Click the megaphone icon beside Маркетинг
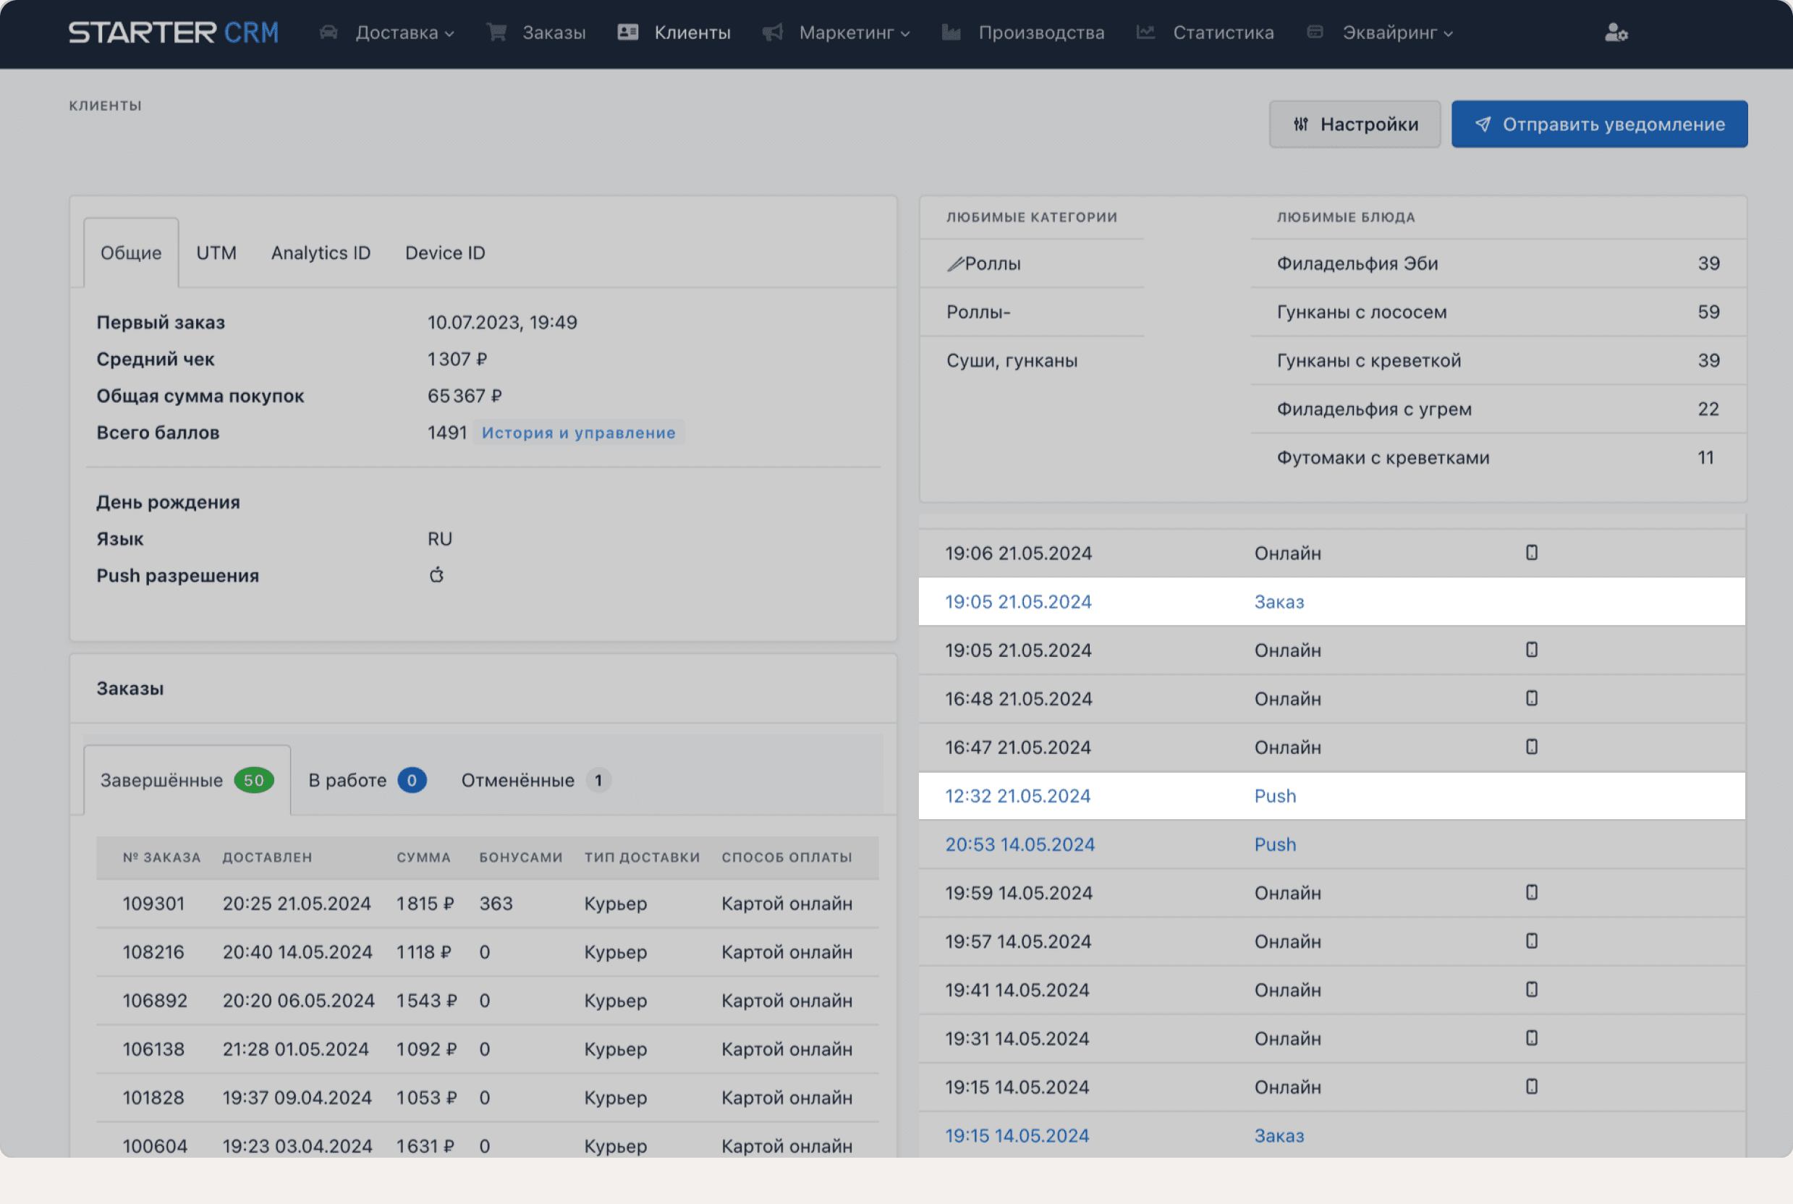The image size is (1793, 1204). point(773,33)
